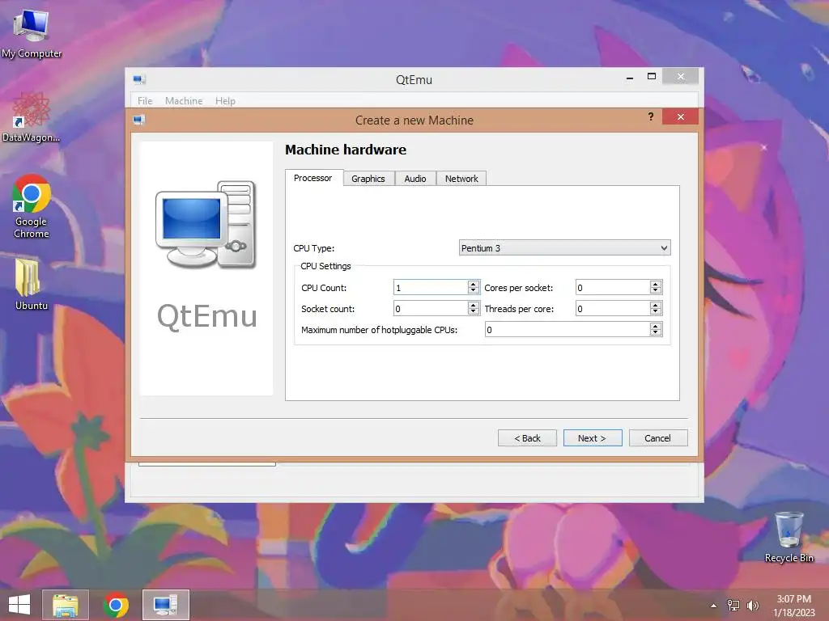Select the QtEmu taskbar icon
This screenshot has width=829, height=621.
click(165, 605)
